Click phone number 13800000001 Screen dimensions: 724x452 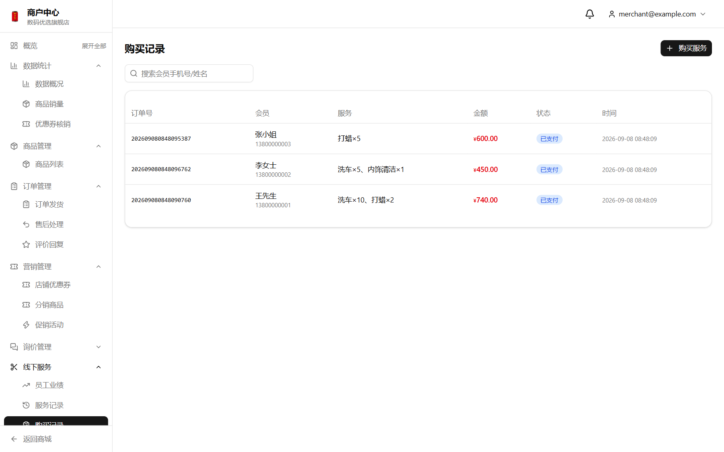(273, 205)
